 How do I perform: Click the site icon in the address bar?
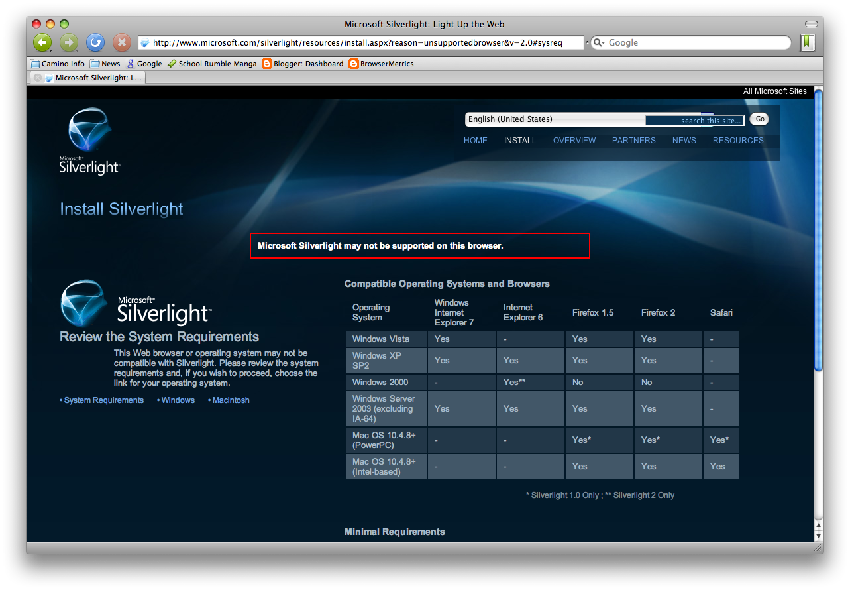(145, 43)
